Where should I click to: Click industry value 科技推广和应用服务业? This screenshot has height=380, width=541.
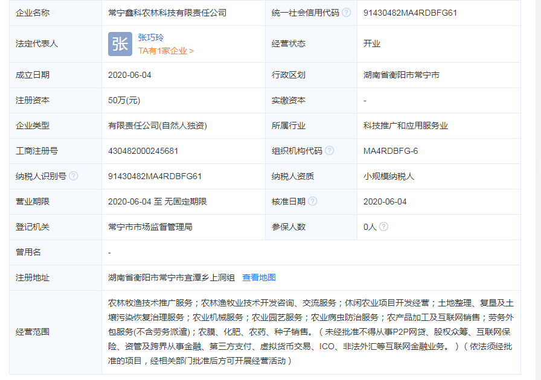pos(406,125)
